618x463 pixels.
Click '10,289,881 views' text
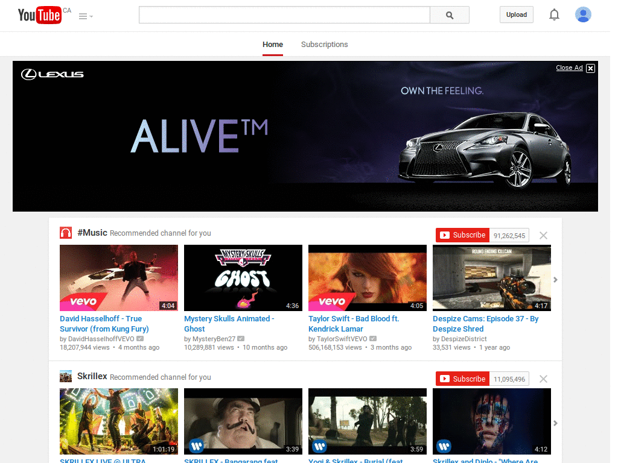tap(209, 347)
